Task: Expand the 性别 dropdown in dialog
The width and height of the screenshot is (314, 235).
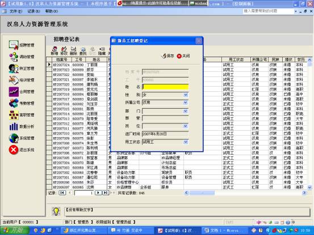Action: [x=186, y=95]
